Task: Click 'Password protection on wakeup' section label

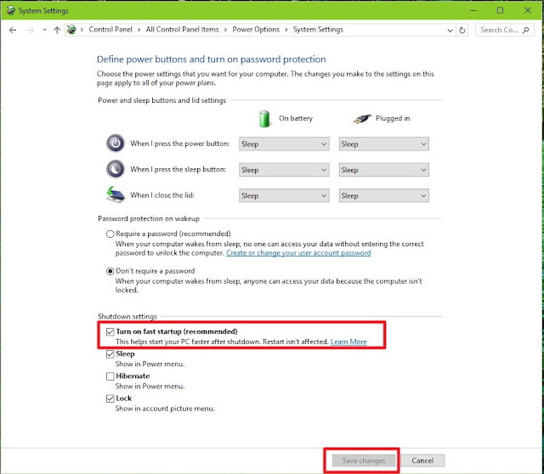Action: [149, 219]
